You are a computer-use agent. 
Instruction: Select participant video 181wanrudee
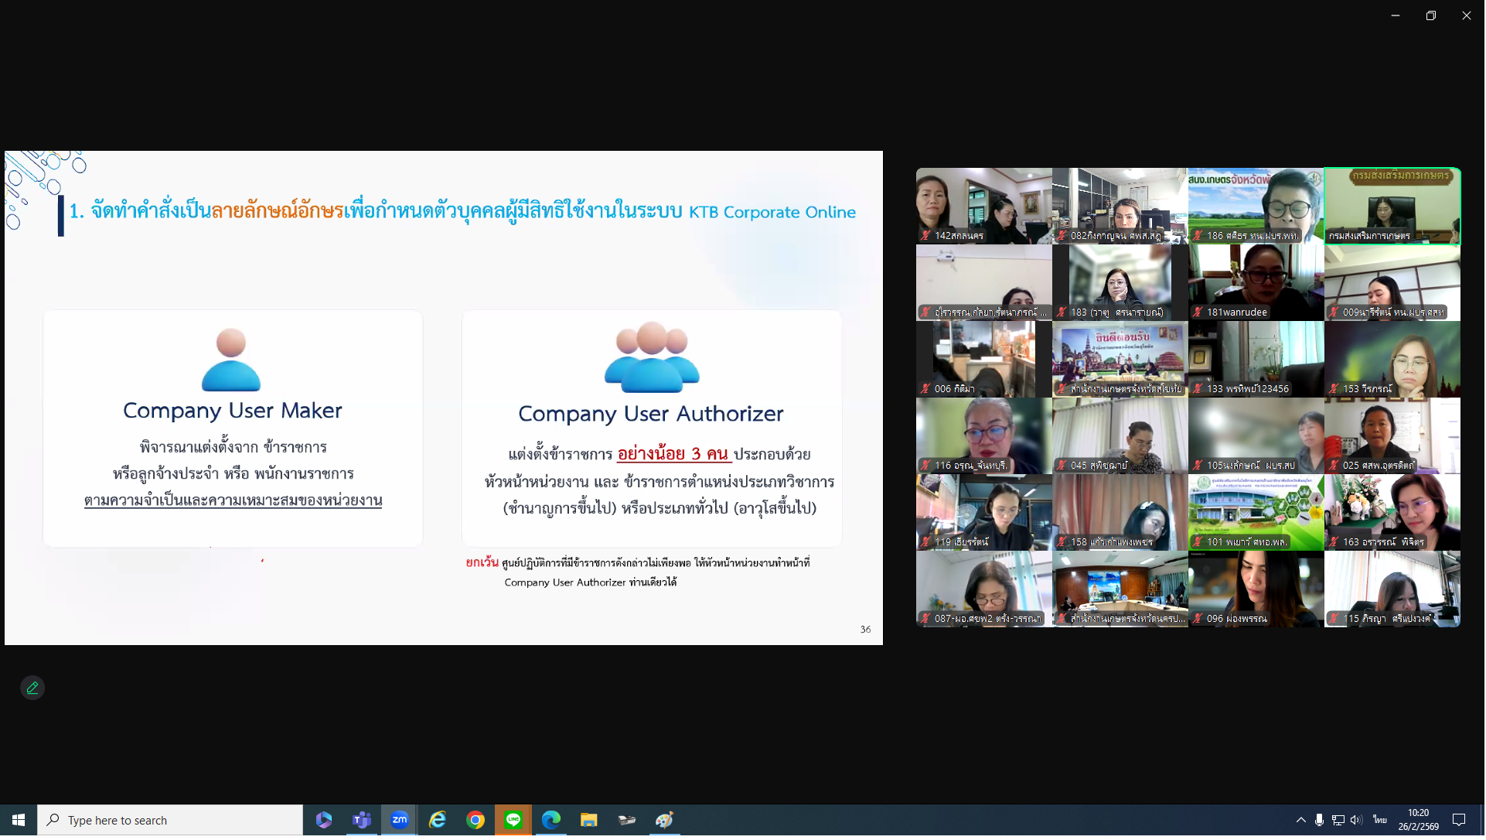coord(1256,282)
